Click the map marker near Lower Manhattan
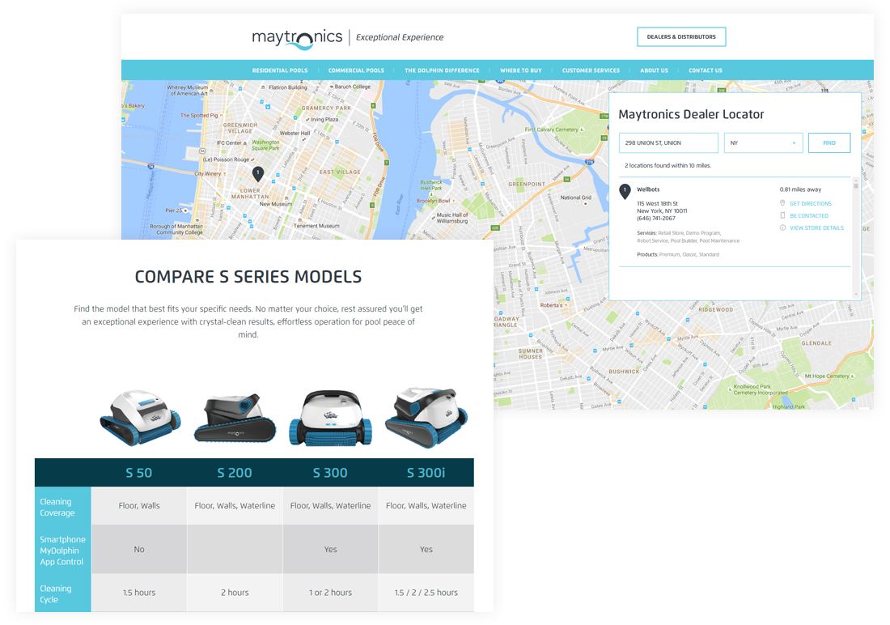Image resolution: width=890 pixels, height=625 pixels. (257, 173)
